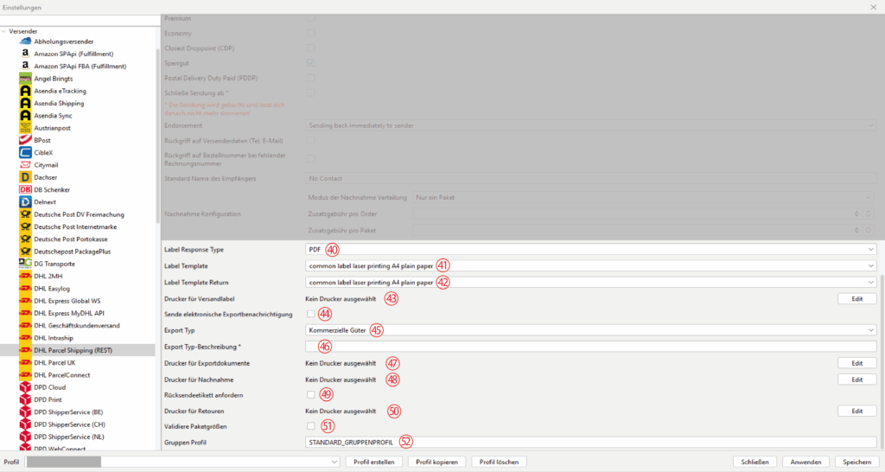This screenshot has height=472, width=885.
Task: Click the DB Schenker icon
Action: click(x=25, y=189)
